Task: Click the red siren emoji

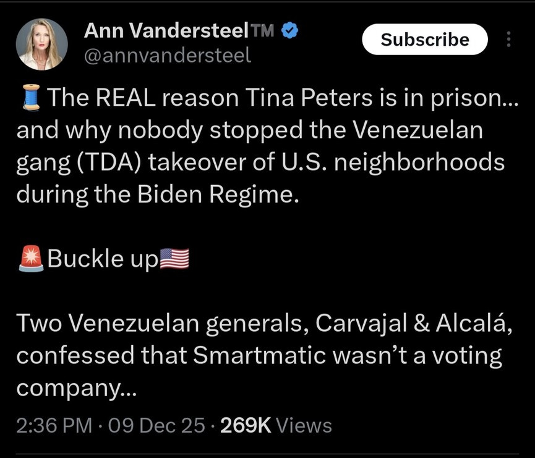Action: tap(31, 258)
